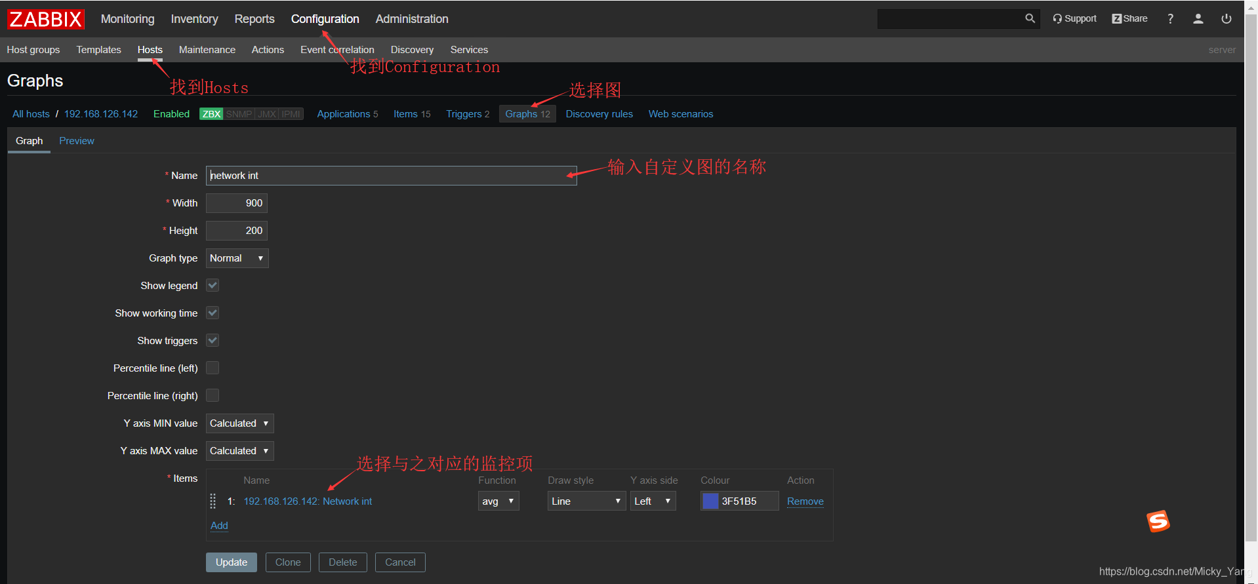Open the Inventory menu
This screenshot has height=584, width=1258.
click(x=194, y=19)
